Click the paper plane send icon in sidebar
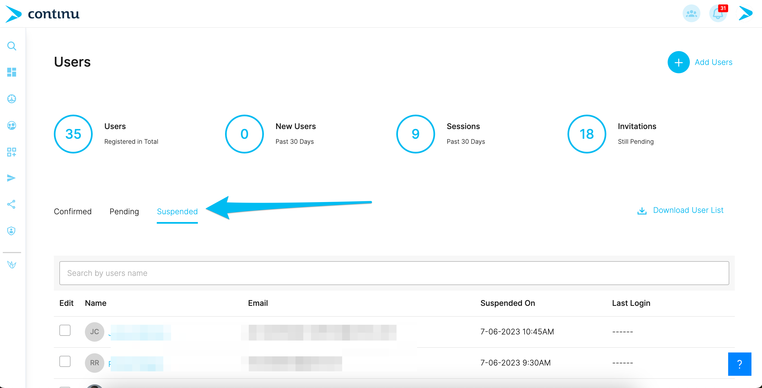Screen dimensions: 762x388 (11, 178)
